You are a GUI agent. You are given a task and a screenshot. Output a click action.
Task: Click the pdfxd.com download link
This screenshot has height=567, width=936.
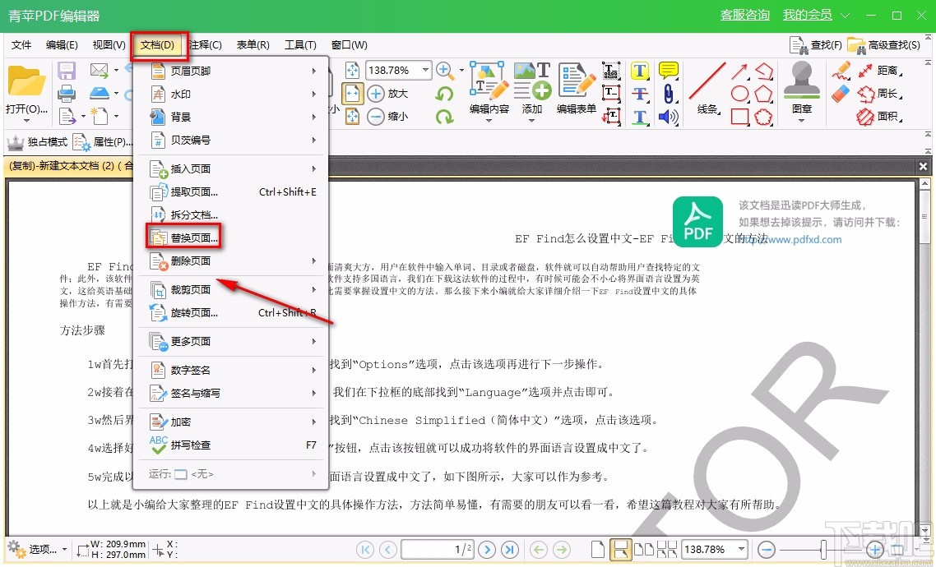(x=789, y=239)
